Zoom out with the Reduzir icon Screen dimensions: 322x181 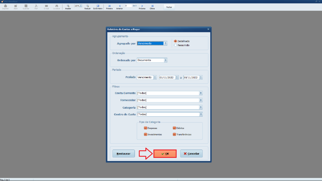click(x=87, y=7)
